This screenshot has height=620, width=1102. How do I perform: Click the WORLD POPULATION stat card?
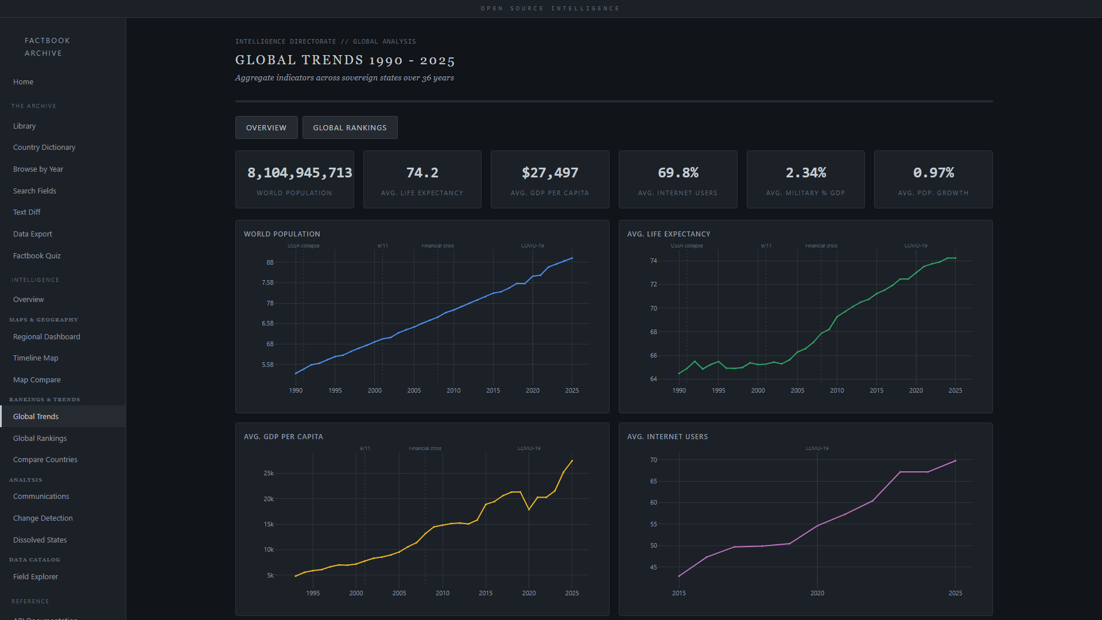pos(294,179)
